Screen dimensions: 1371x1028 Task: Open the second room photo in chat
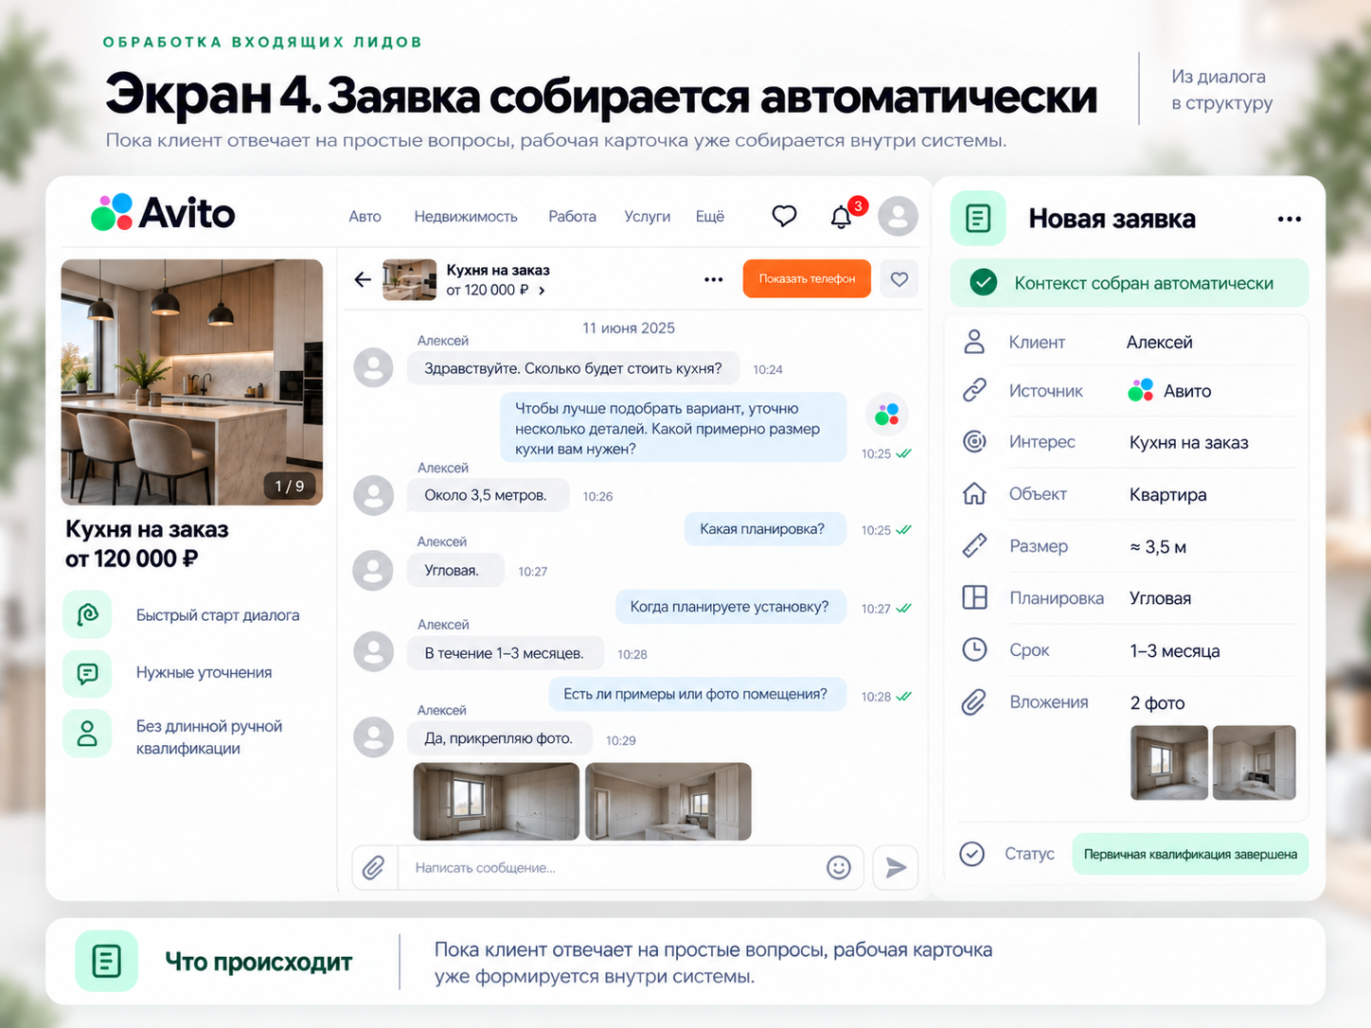point(668,802)
